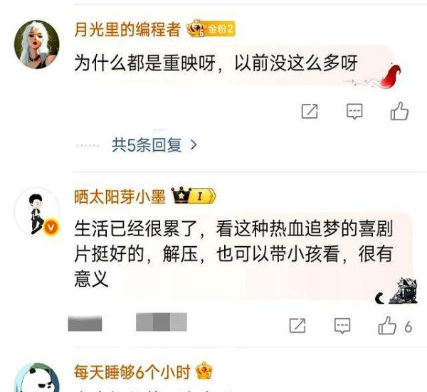The height and width of the screenshot is (392, 427).
Task: Like 晒太阳芽小墨's comment with 6 likes
Action: tap(387, 326)
